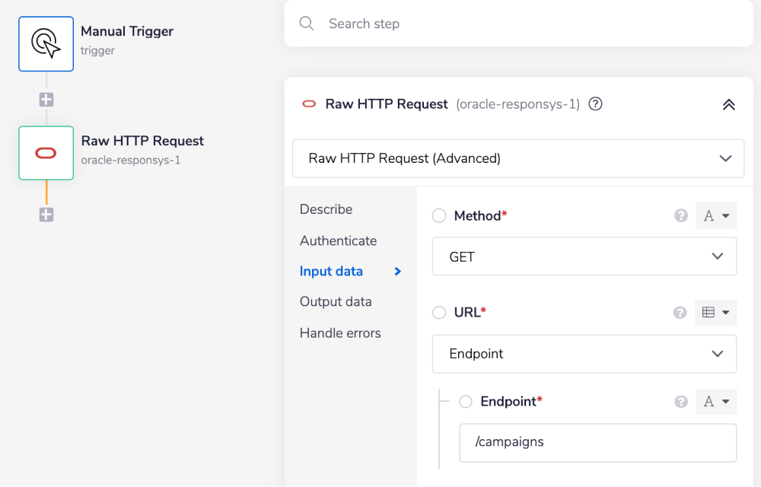Click the /campaigns endpoint input field

[x=597, y=442]
